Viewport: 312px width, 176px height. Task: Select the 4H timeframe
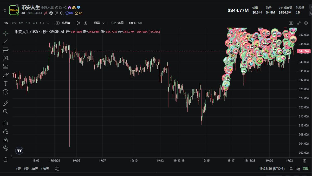pos(35,23)
